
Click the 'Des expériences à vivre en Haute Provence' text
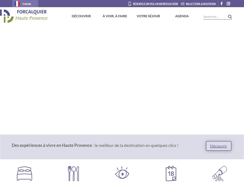52,145
